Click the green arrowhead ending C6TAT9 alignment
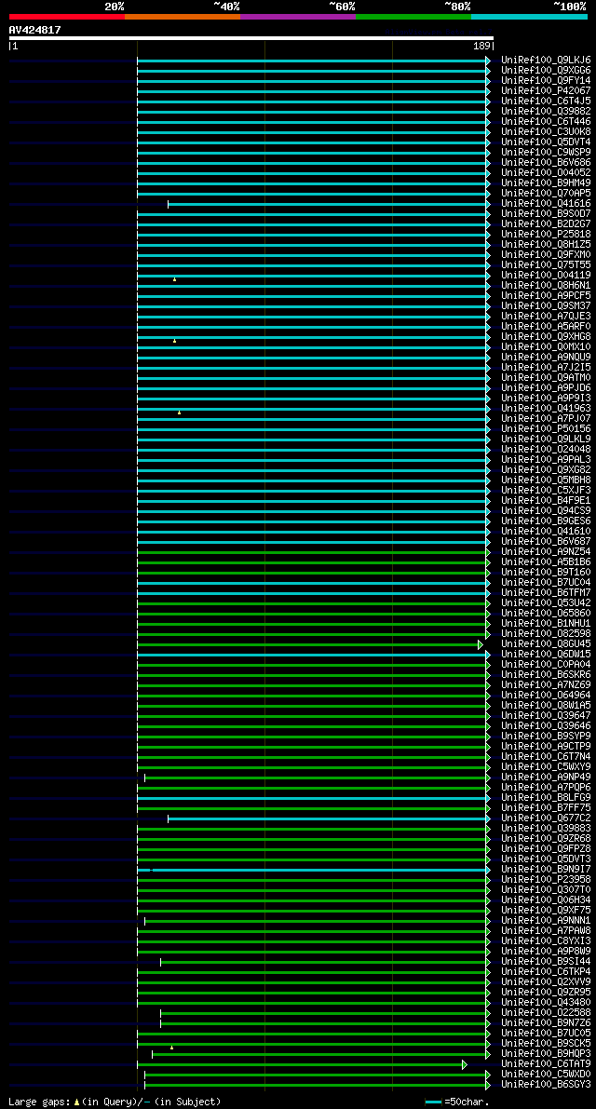This screenshot has height=1109, width=596. (465, 1063)
